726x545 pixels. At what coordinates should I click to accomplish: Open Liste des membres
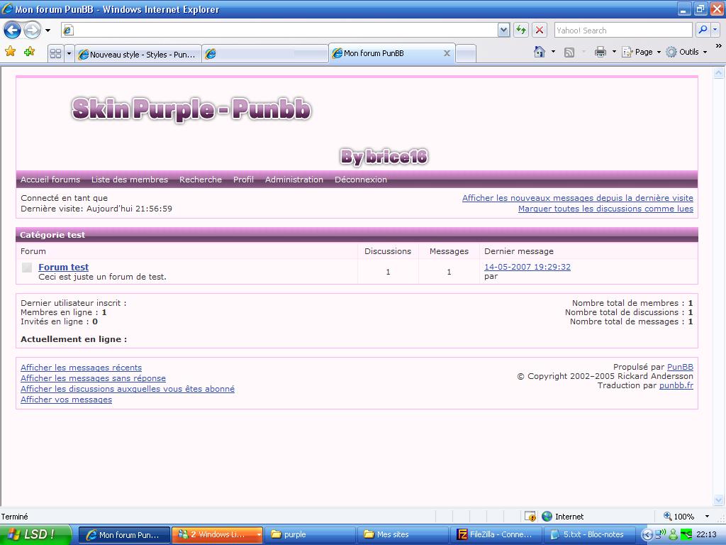(x=130, y=180)
